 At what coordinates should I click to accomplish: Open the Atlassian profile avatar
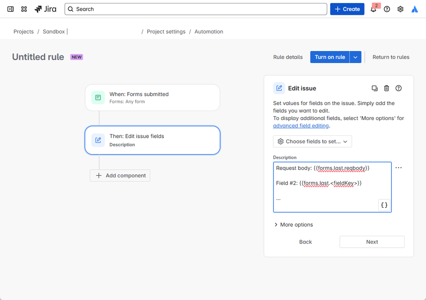click(x=414, y=9)
